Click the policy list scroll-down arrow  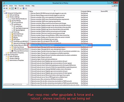[117, 84]
